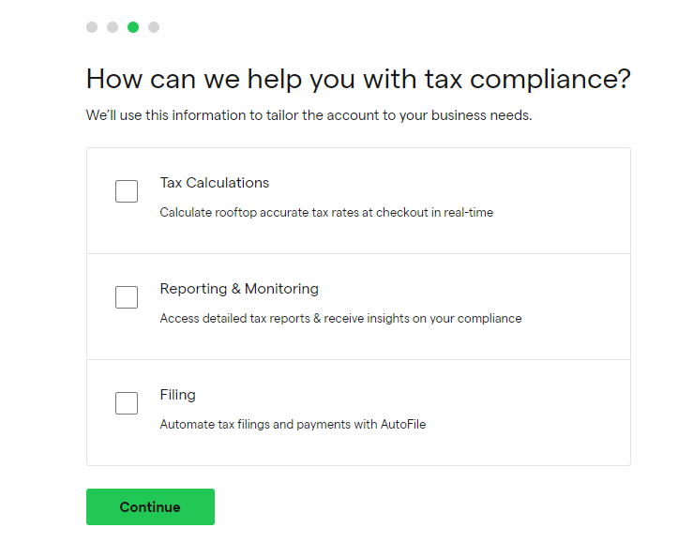This screenshot has width=693, height=543.
Task: Click the Tax Calculations label text
Action: tap(214, 183)
